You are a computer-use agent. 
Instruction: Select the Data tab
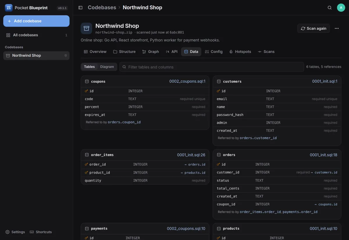pos(191,51)
